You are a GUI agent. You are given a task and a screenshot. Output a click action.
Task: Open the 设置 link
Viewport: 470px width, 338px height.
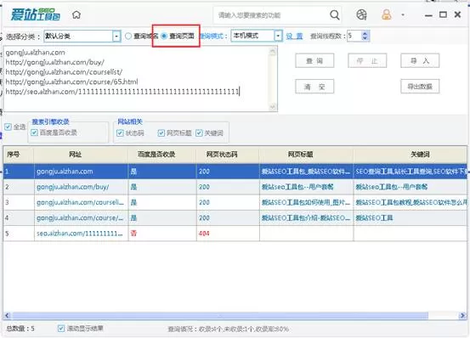tap(294, 37)
